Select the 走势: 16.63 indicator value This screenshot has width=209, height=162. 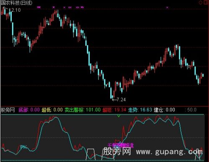click(x=140, y=110)
